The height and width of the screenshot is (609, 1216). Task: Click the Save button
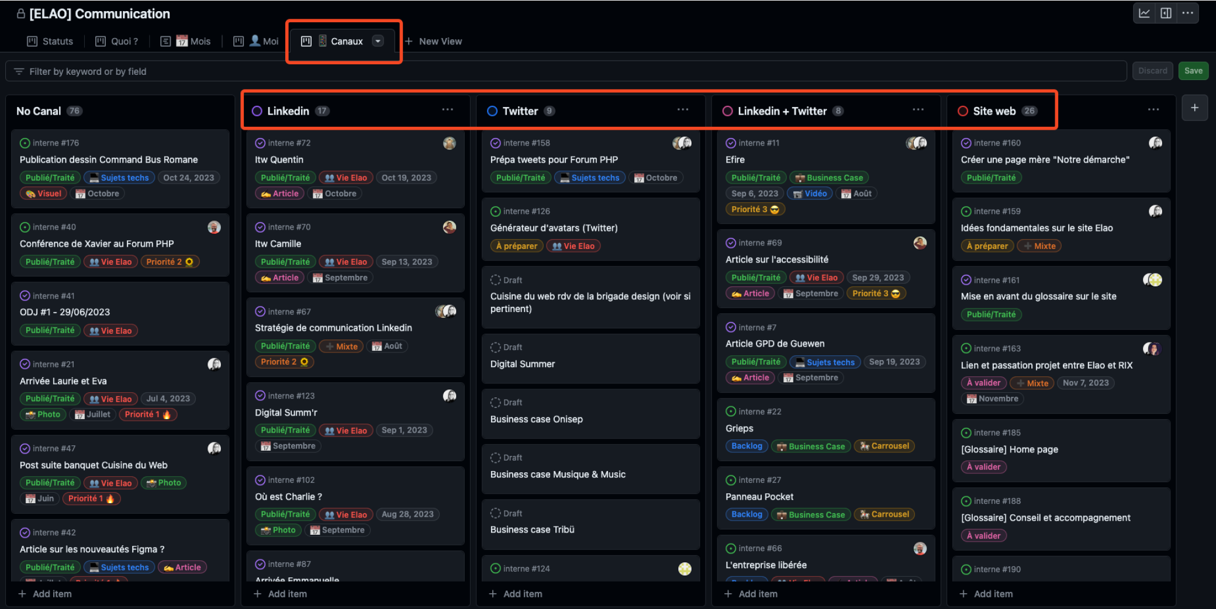[1193, 70]
